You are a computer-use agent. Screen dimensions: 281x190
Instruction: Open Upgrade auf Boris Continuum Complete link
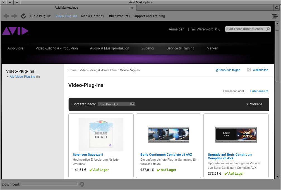230,156
